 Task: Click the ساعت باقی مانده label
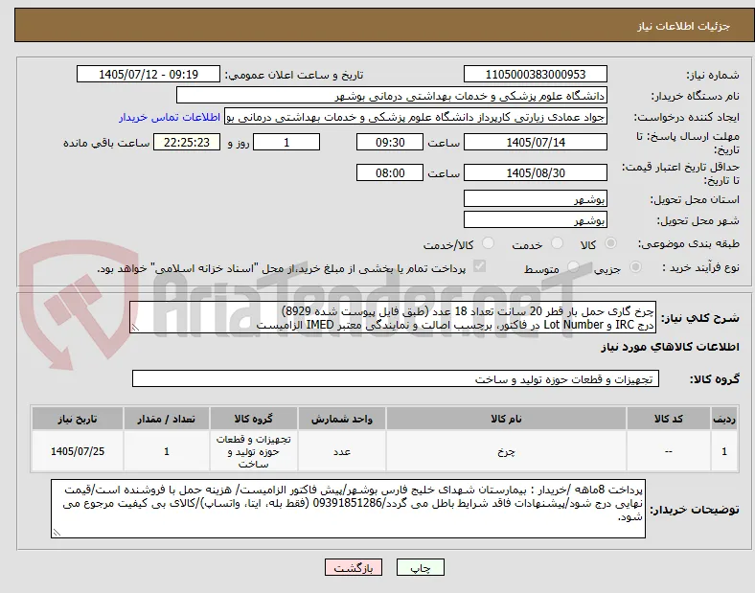click(x=106, y=143)
